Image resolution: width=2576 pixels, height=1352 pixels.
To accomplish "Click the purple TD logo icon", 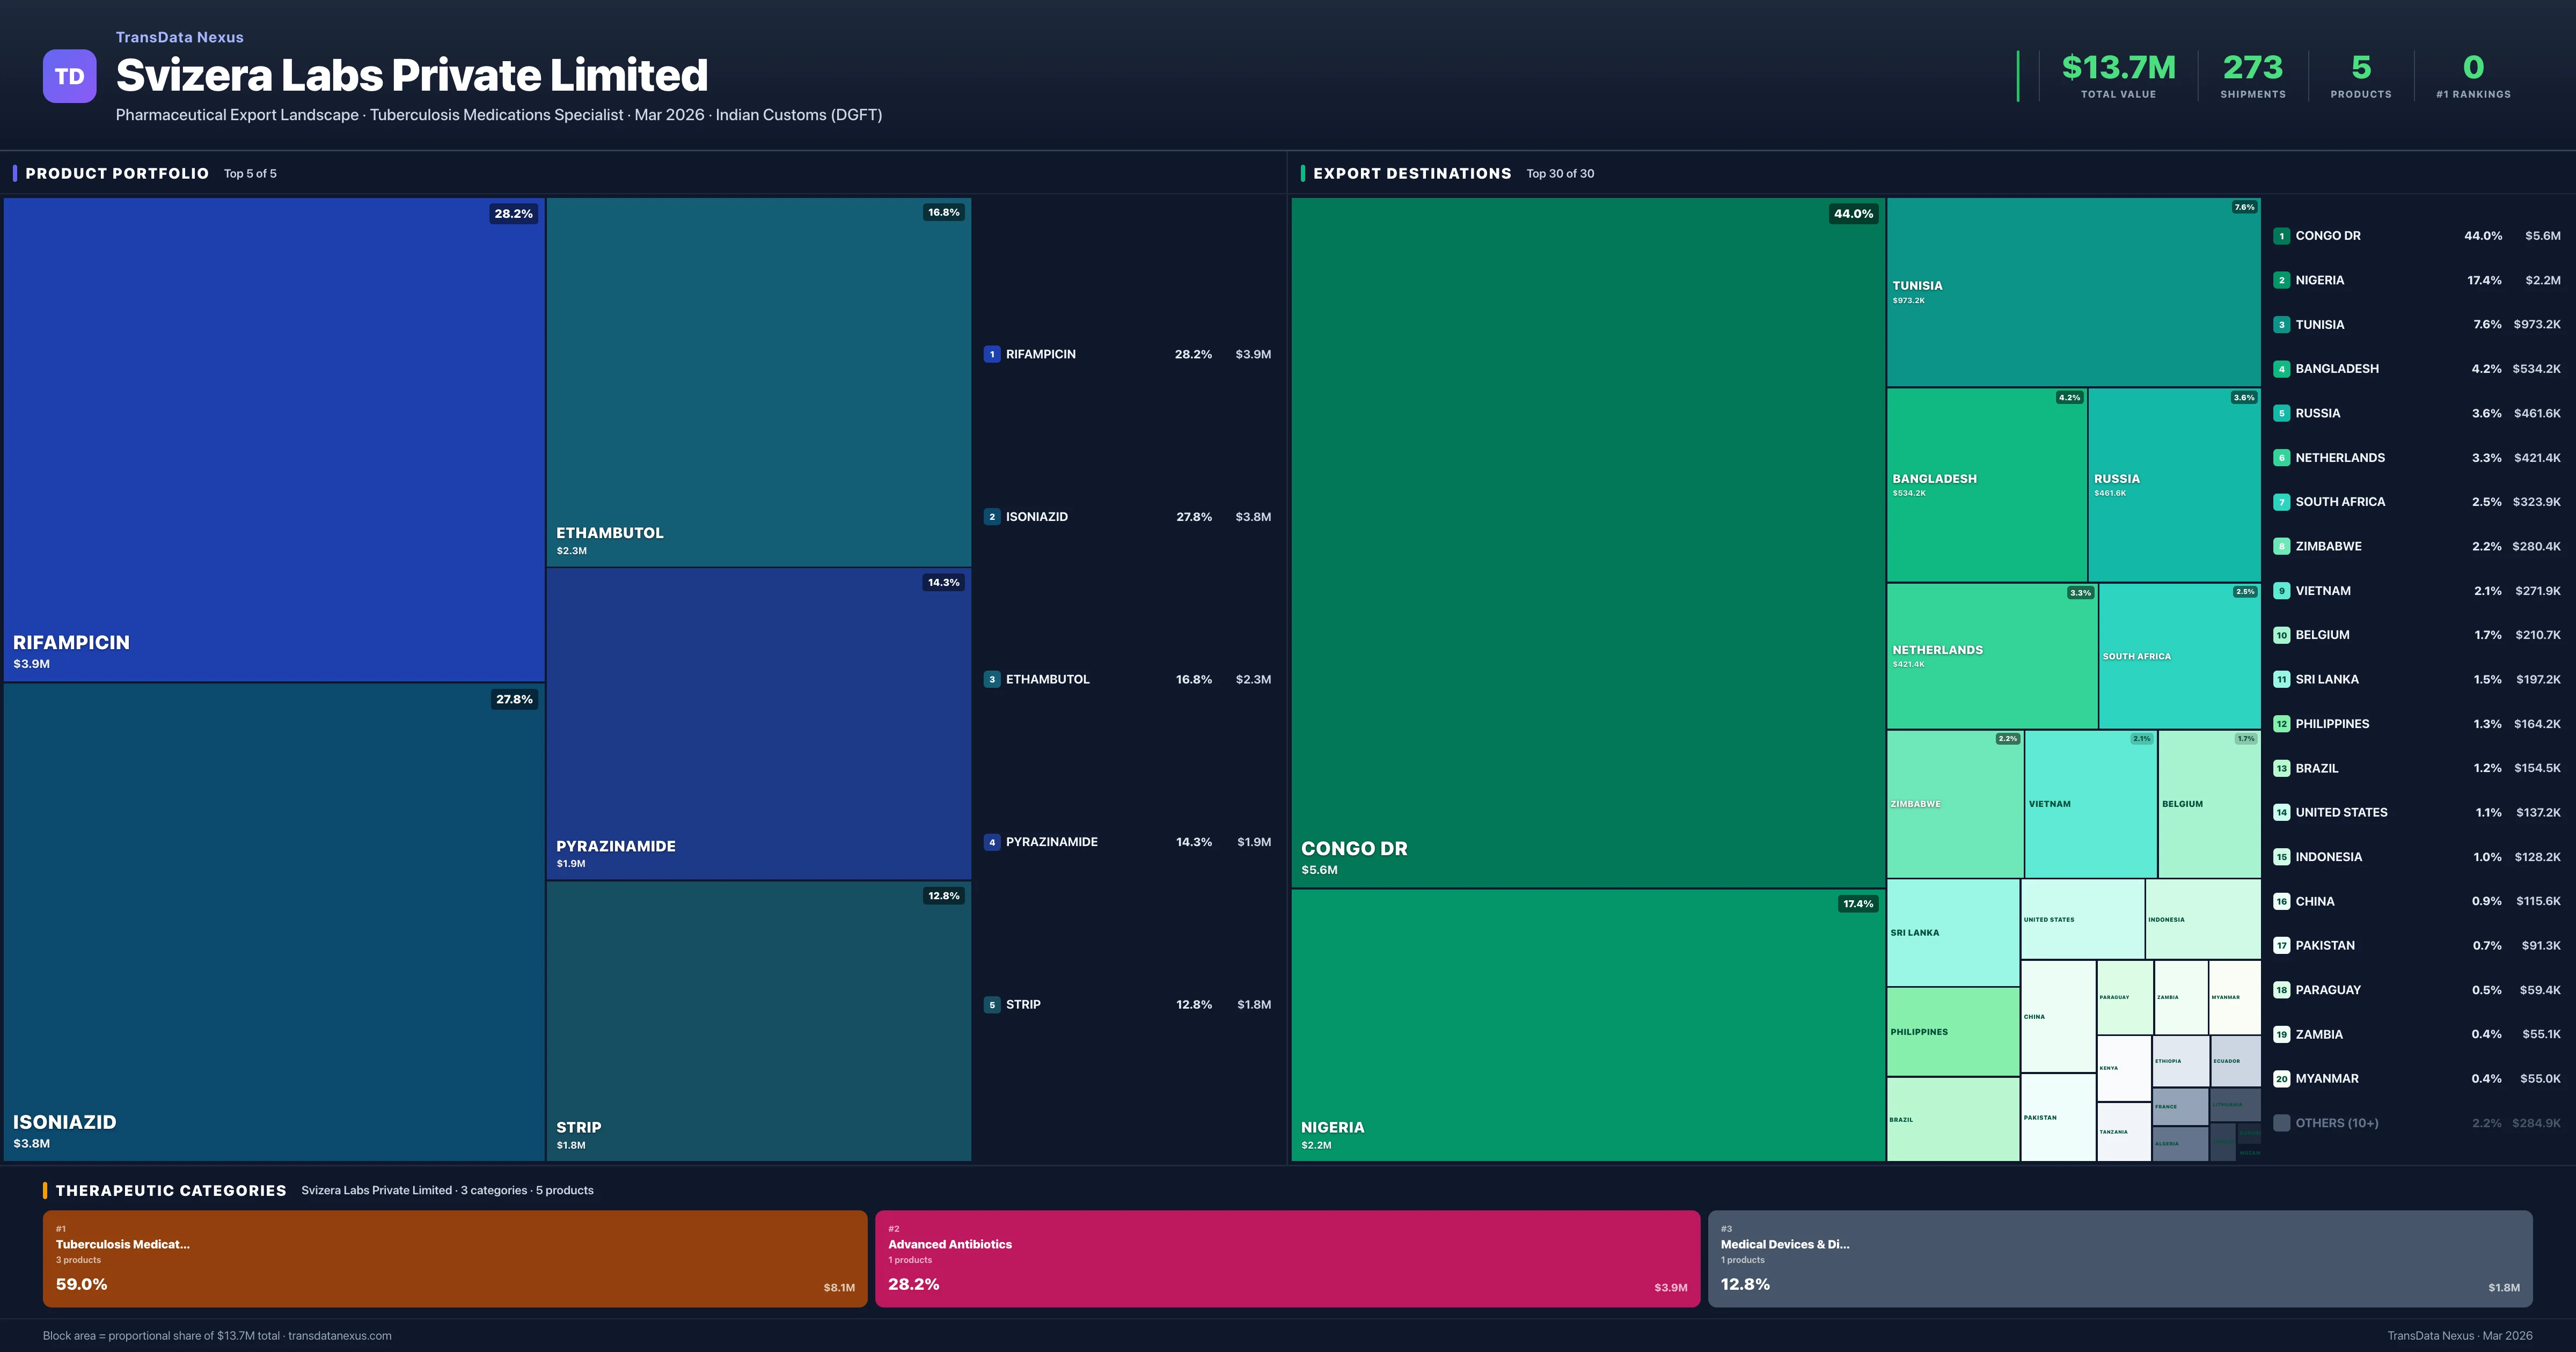I will (69, 76).
